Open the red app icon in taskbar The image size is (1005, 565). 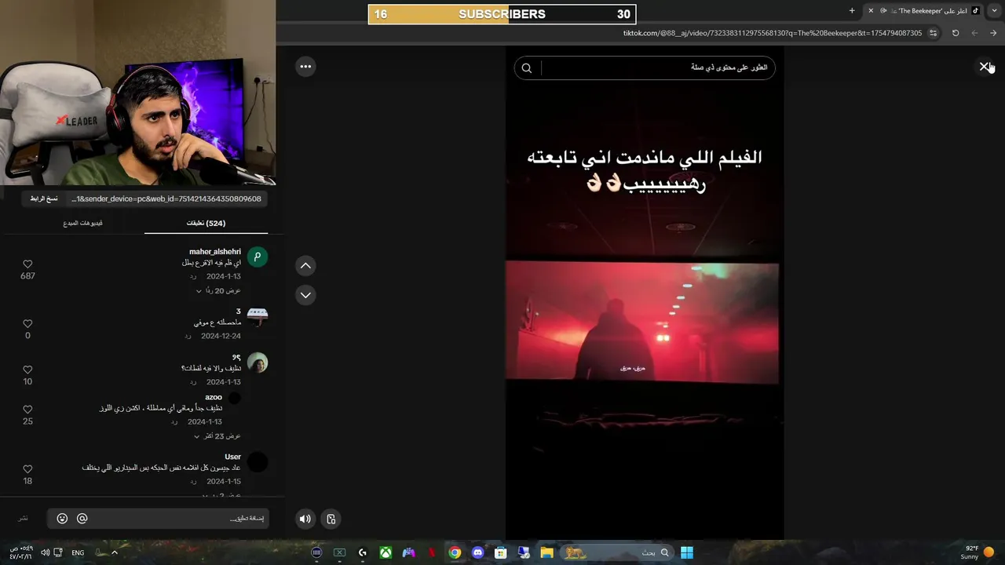(x=431, y=552)
